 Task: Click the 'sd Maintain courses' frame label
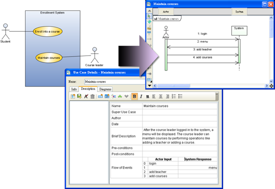166,19
